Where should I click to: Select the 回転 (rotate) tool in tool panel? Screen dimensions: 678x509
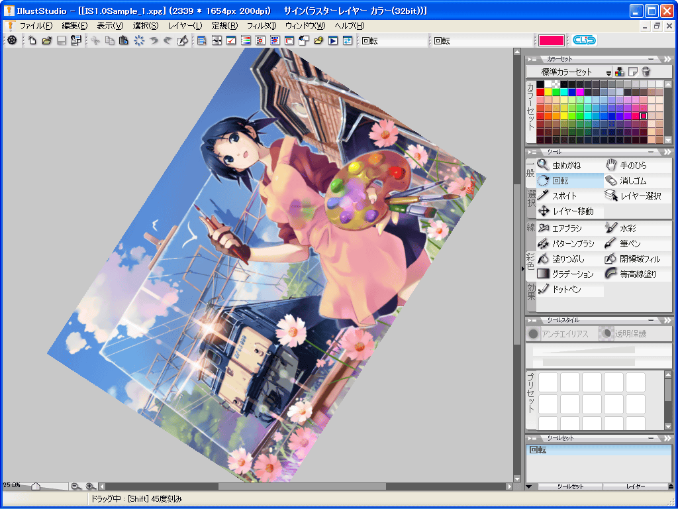click(x=569, y=180)
